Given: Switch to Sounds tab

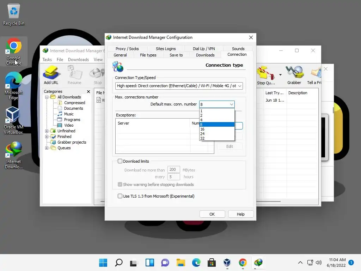Looking at the screenshot, I should (238, 49).
